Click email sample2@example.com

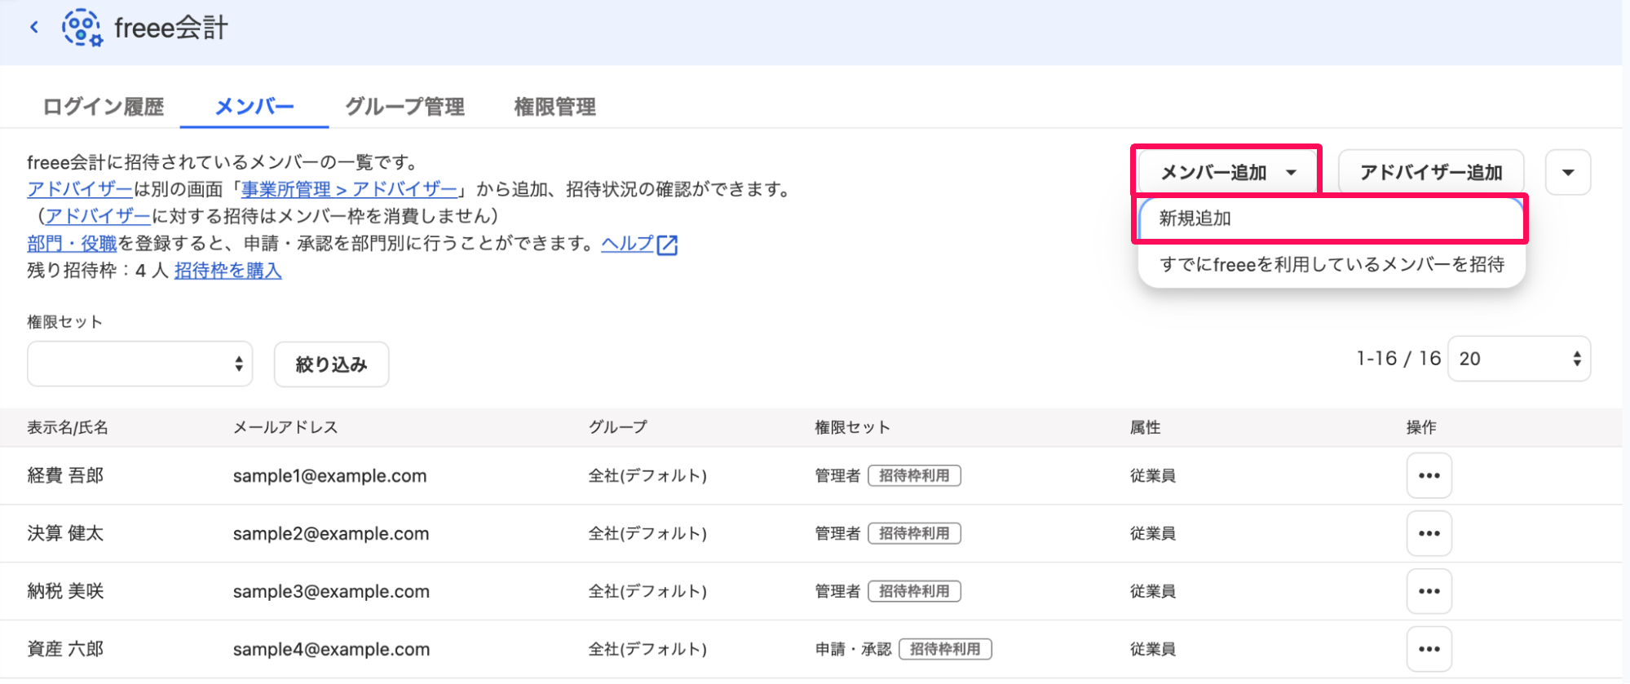[330, 534]
